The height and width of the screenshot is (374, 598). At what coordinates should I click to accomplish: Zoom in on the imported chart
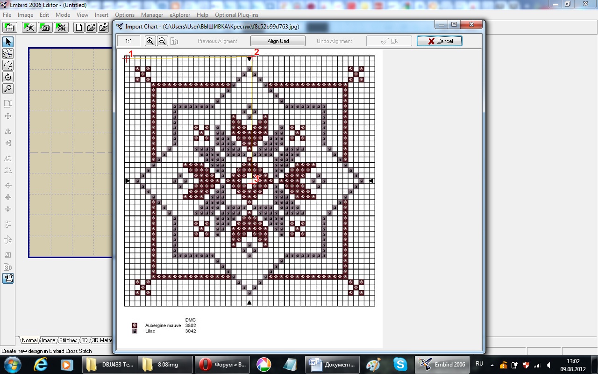click(150, 41)
